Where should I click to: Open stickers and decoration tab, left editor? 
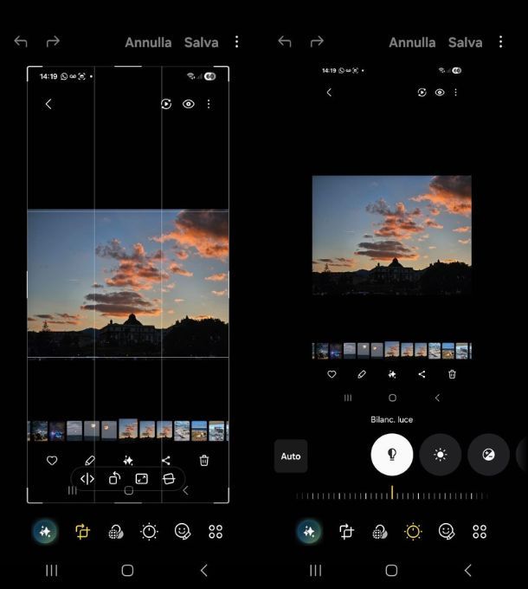click(x=183, y=532)
